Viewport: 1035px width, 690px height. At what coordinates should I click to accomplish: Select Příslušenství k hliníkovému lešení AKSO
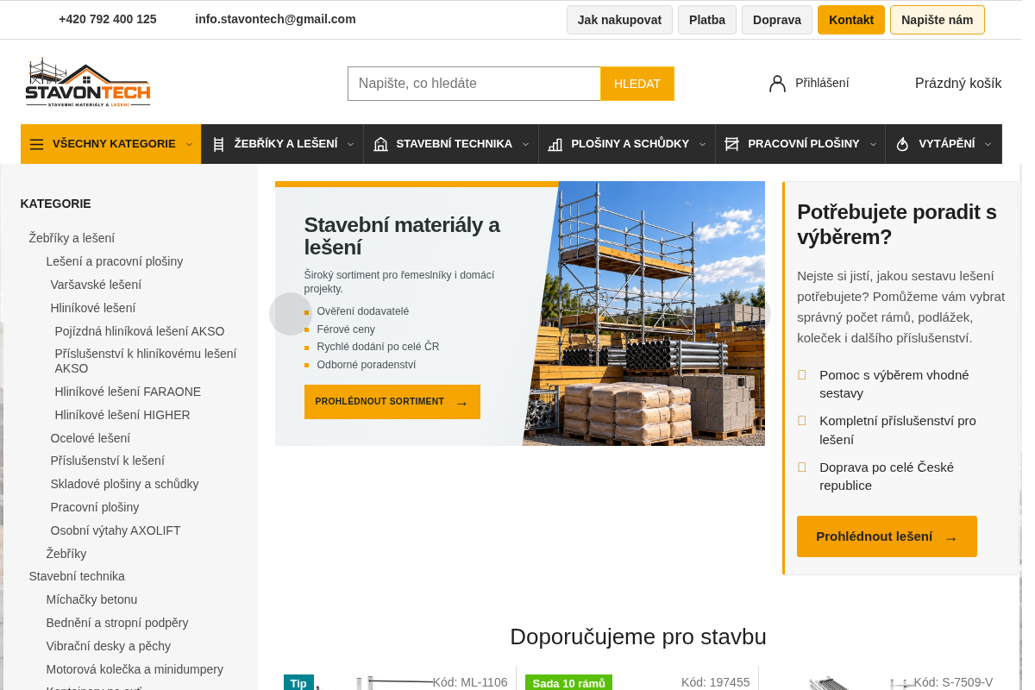[146, 361]
